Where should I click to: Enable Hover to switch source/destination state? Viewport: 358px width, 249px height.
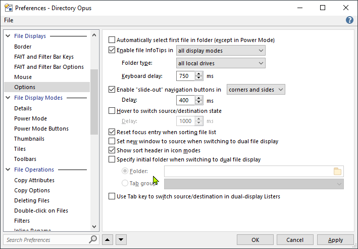(112, 111)
